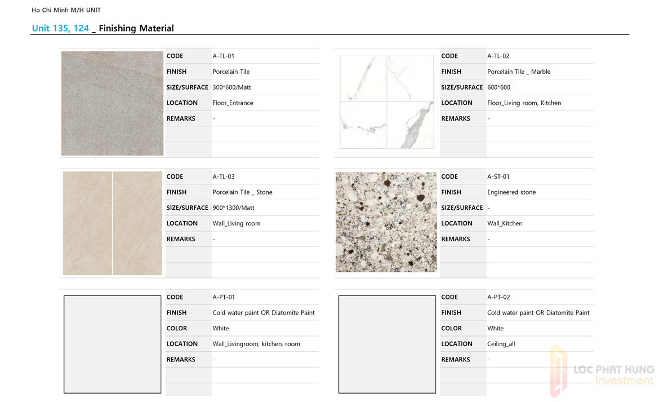Click the white marble A-TL-02 tile image
659x402 pixels.
tap(386, 101)
